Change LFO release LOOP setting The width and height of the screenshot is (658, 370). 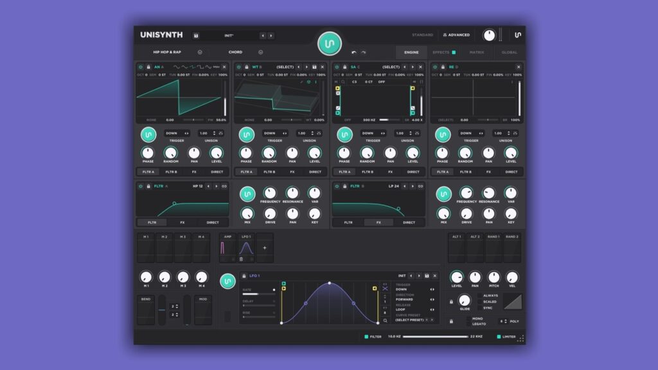coord(414,310)
